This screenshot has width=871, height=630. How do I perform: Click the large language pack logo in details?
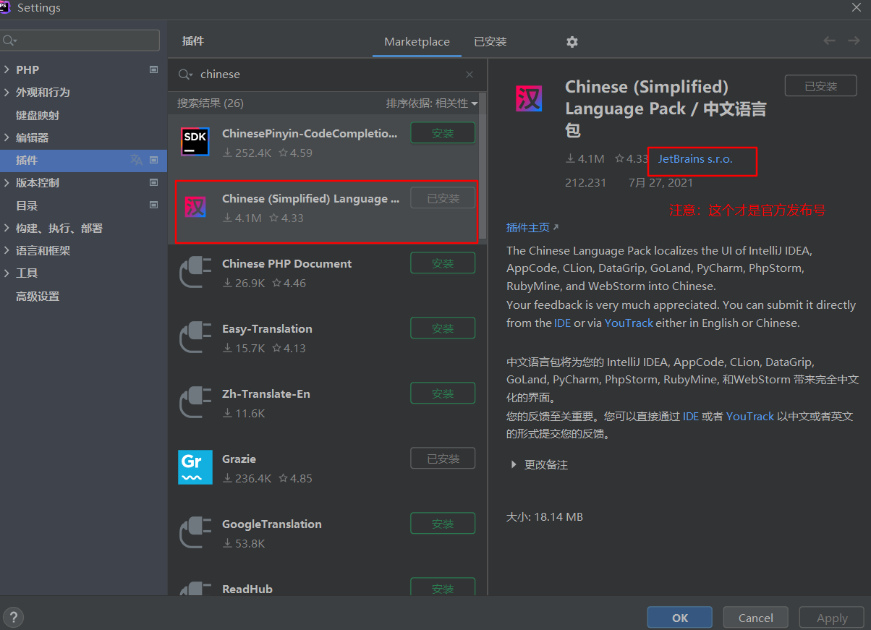tap(529, 98)
